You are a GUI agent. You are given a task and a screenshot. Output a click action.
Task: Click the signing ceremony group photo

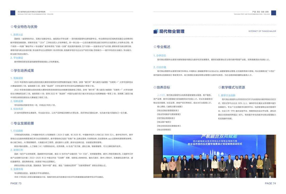click(215, 156)
